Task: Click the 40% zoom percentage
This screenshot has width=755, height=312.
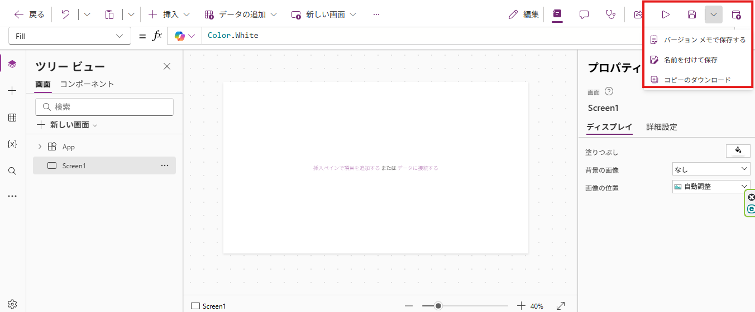Action: 537,306
